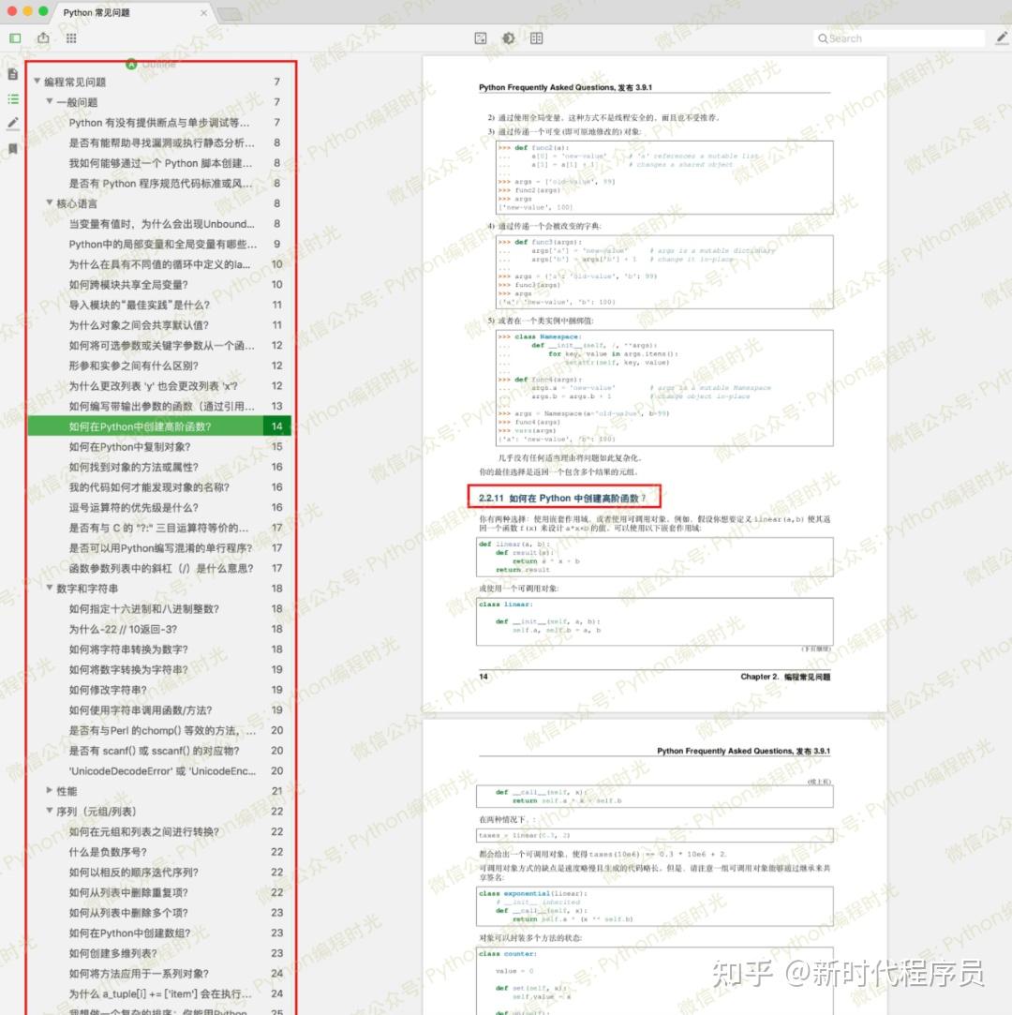Collapse the 编程常见问题 outline section
This screenshot has width=1012, height=1015.
click(36, 82)
